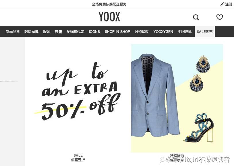Screen dimensions: 234x166
Task: Open the 风格建议 menu
Action: [142, 32]
